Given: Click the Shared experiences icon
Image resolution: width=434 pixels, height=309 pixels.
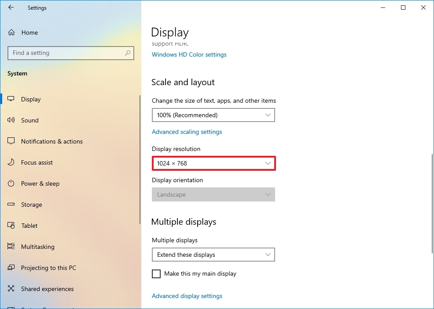Looking at the screenshot, I should tap(11, 288).
